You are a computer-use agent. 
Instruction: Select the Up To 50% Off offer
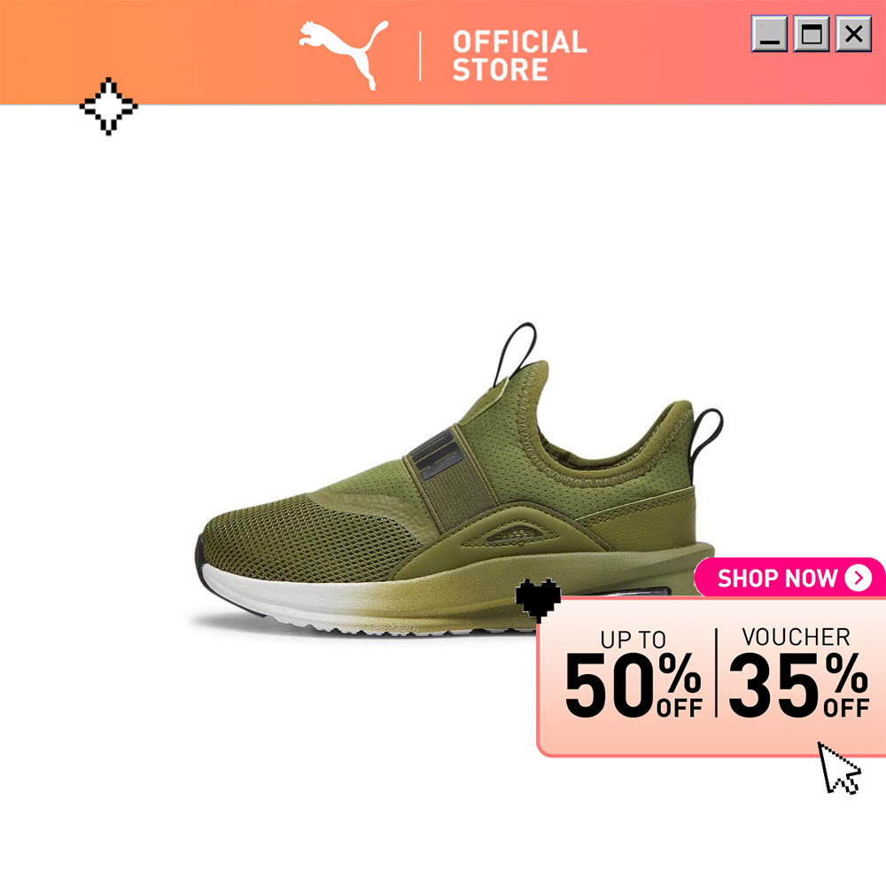633,673
